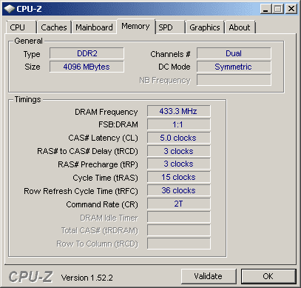Click the Channels # label
Viewport: 301px width, 288px height.
point(170,54)
